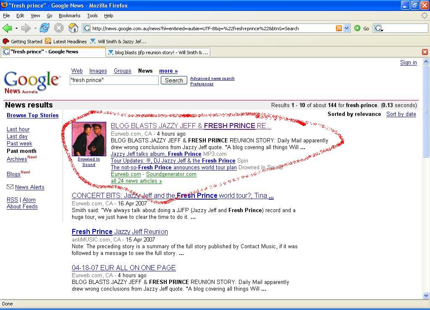This screenshot has height=310, width=430.
Task: Click Sort by date link
Action: click(x=401, y=114)
